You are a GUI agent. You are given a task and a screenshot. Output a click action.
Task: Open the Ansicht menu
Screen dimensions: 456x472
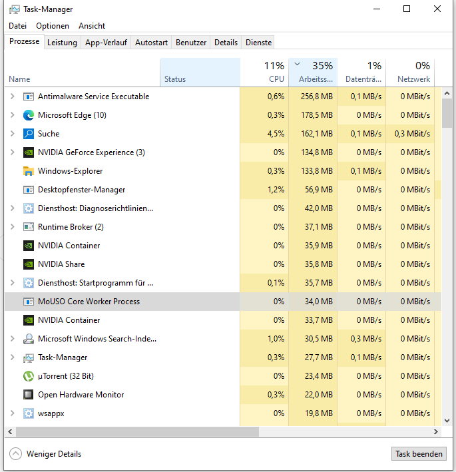pos(92,26)
